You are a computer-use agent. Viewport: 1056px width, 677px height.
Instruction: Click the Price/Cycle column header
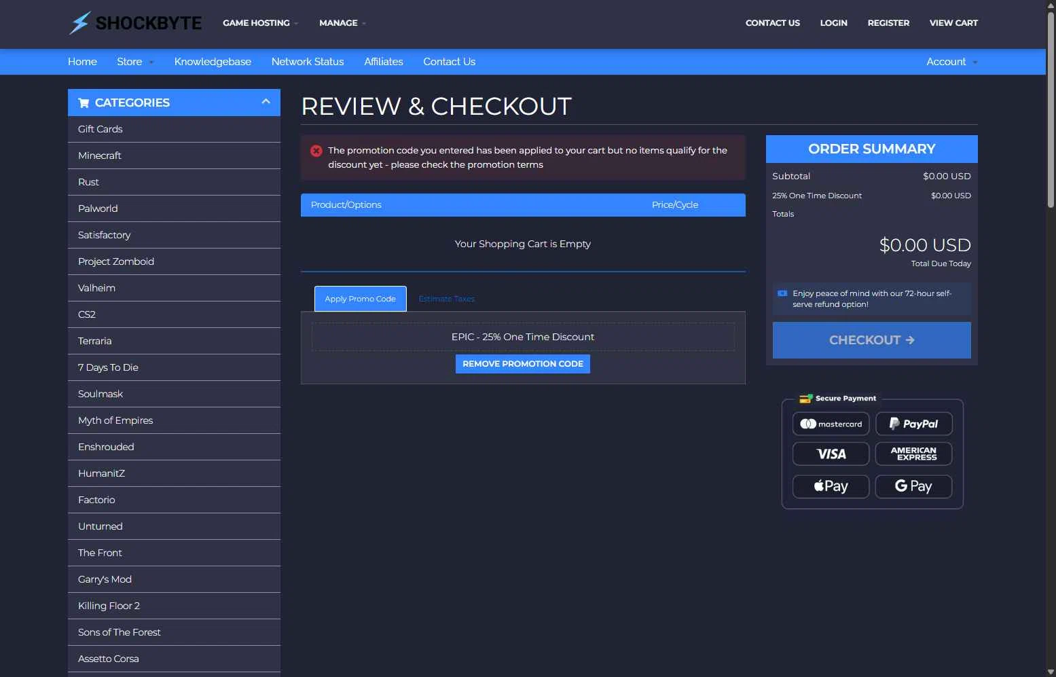pyautogui.click(x=675, y=205)
